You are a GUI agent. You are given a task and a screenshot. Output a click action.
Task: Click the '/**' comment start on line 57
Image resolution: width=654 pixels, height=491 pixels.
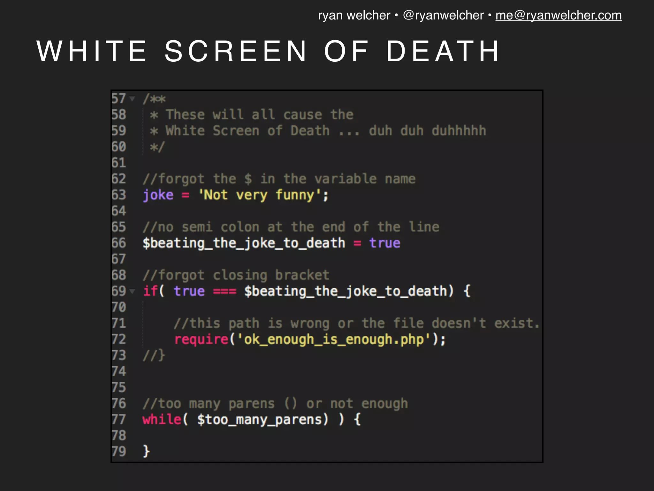pos(154,99)
